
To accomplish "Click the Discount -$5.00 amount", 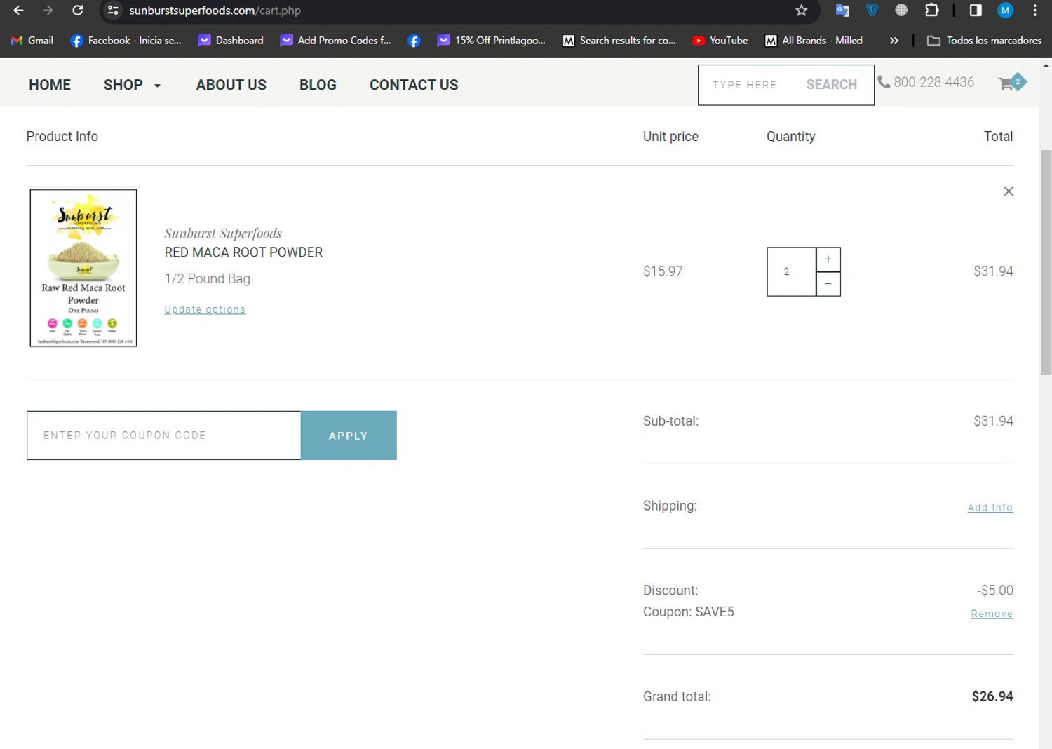I will (995, 591).
